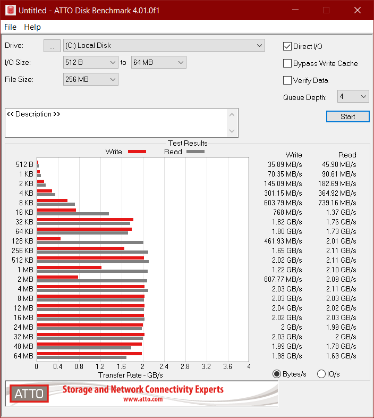Open the www.atto.com link
374x418 pixels.
[x=143, y=399]
